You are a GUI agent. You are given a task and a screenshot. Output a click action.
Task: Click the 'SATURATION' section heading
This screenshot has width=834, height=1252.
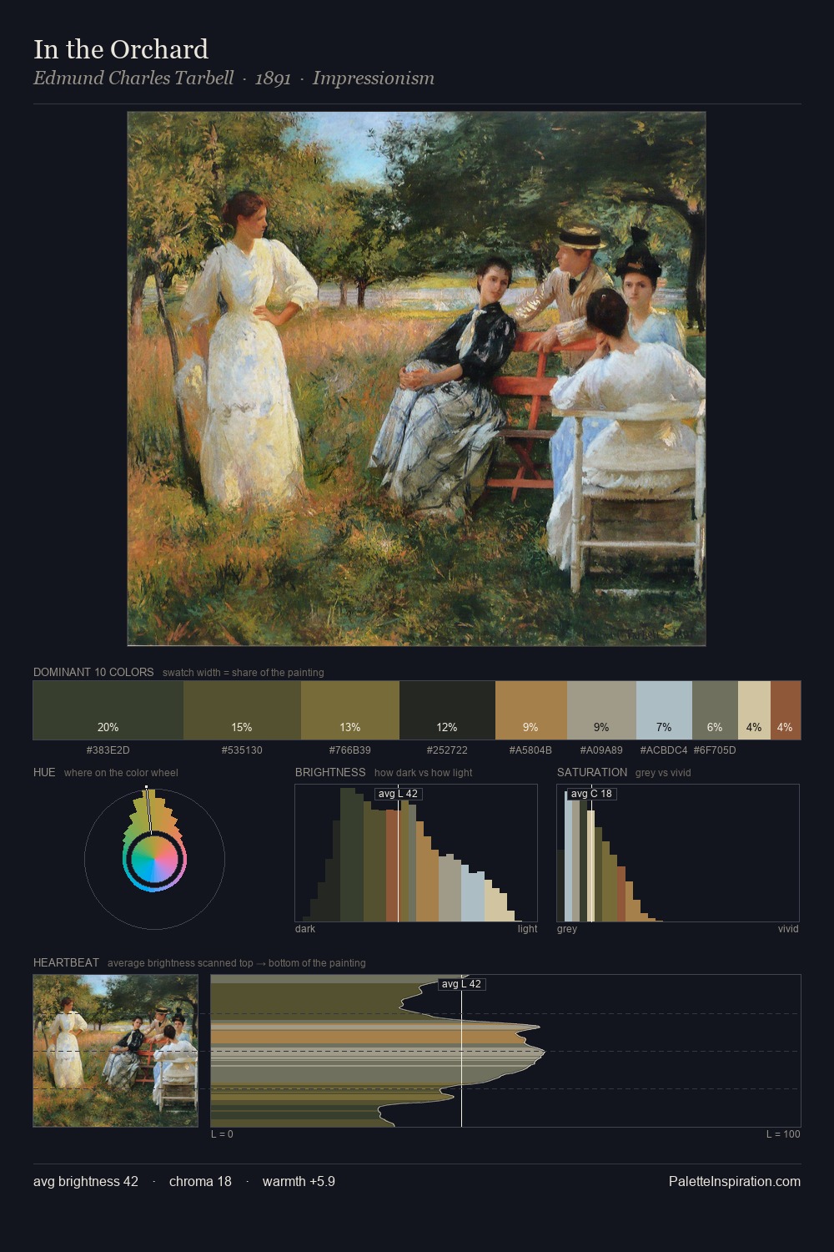pyautogui.click(x=592, y=772)
